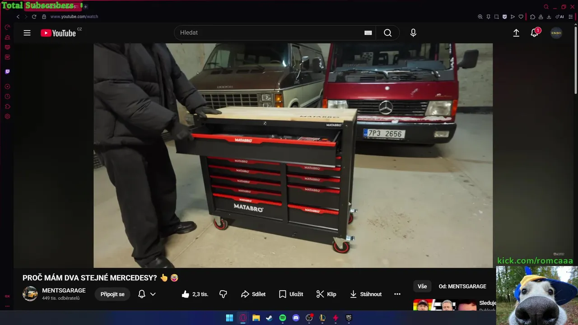
Task: Select the 'Od: MENTSGARAGE' filter chip
Action: [462, 287]
